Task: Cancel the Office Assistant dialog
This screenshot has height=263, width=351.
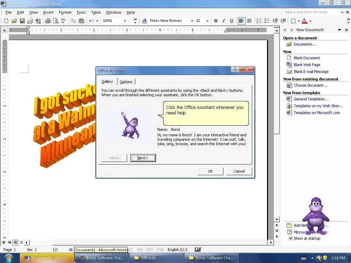Action: click(239, 171)
